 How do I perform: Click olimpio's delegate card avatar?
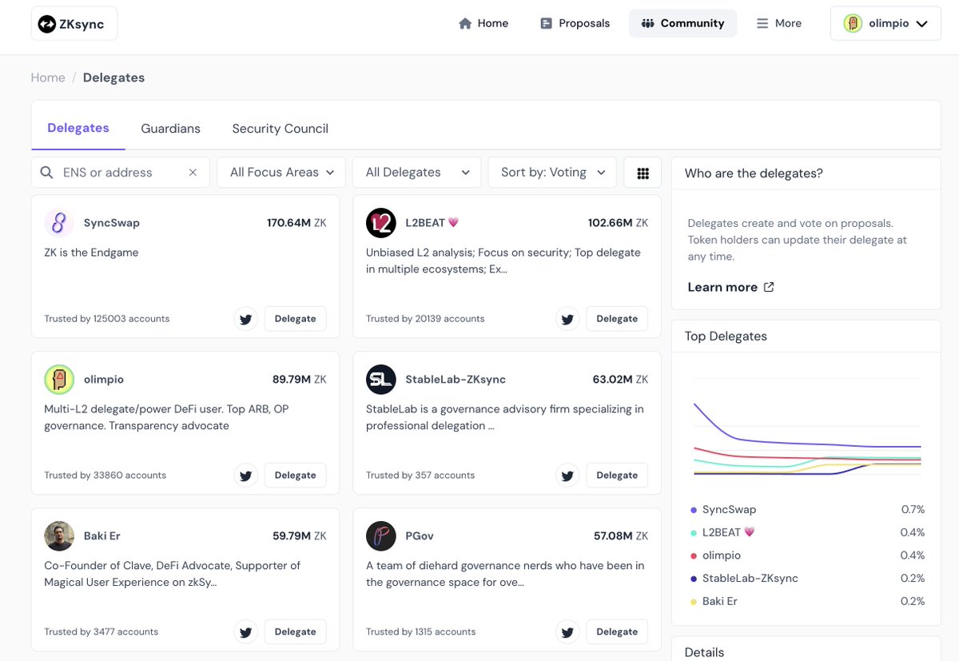[x=59, y=380]
